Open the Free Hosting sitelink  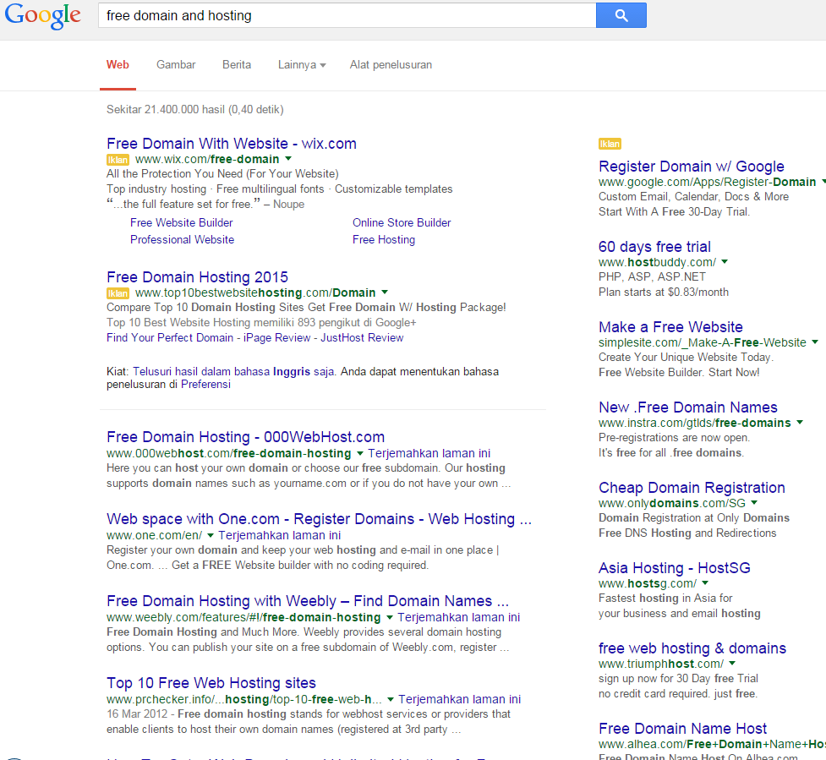coord(384,239)
